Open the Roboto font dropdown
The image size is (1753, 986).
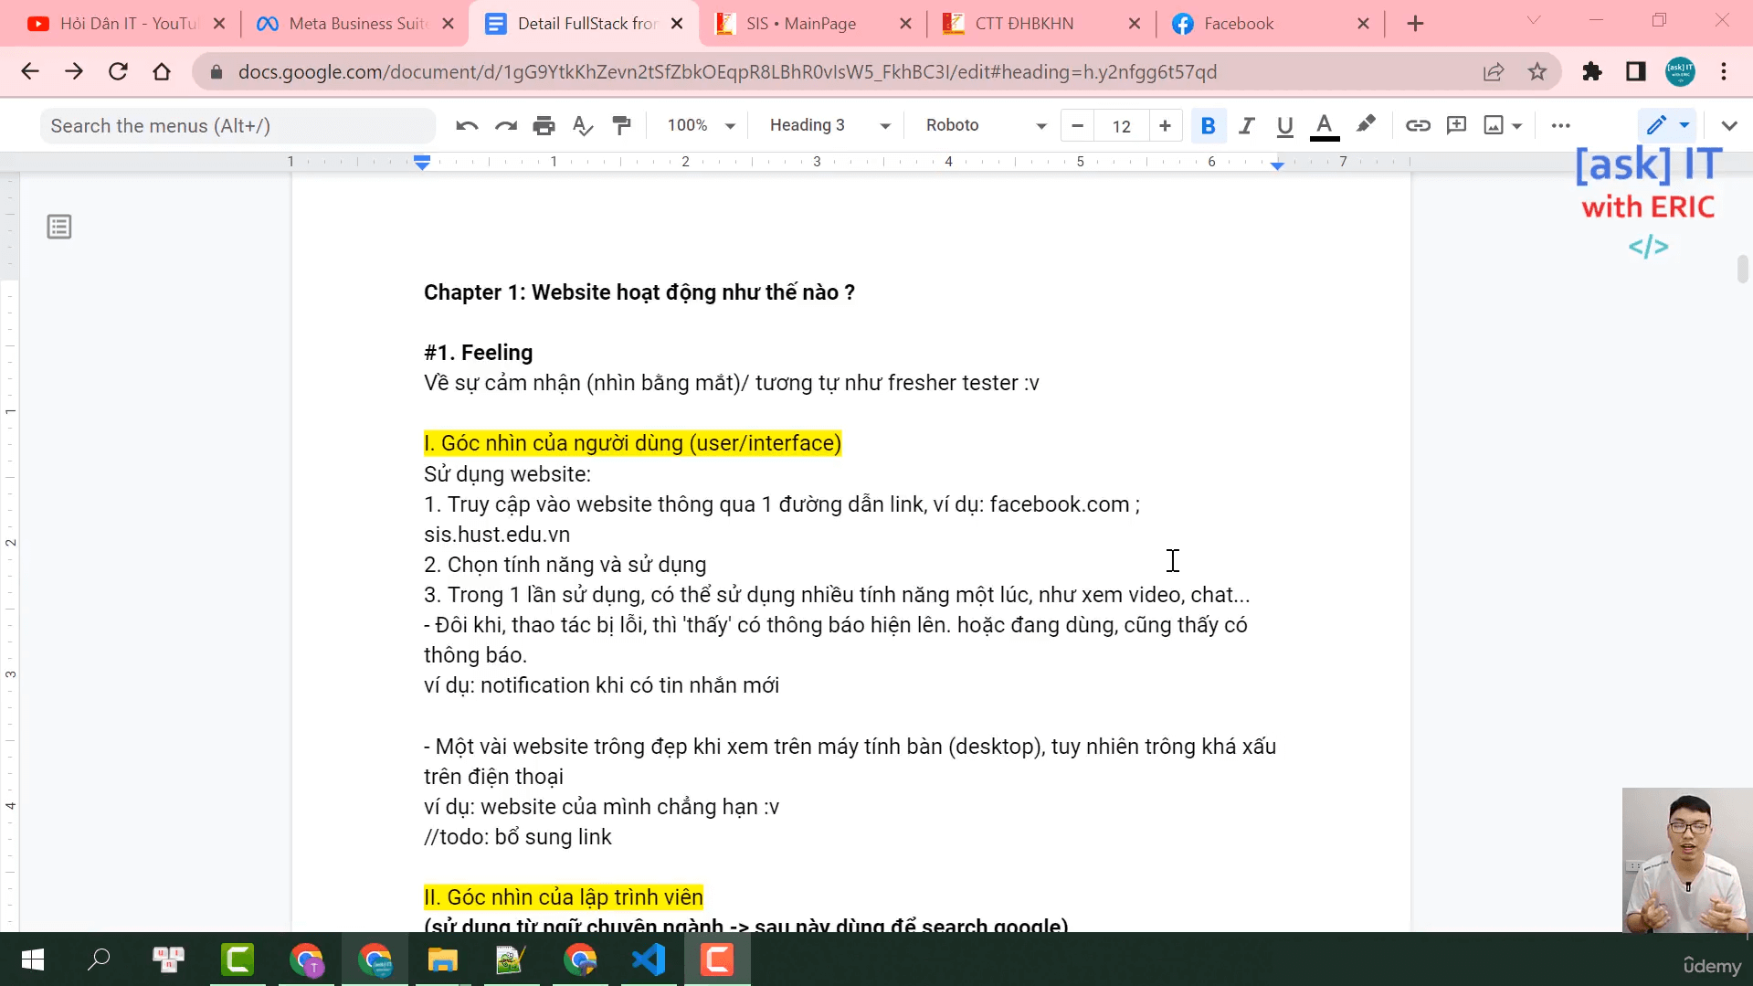[x=985, y=126]
